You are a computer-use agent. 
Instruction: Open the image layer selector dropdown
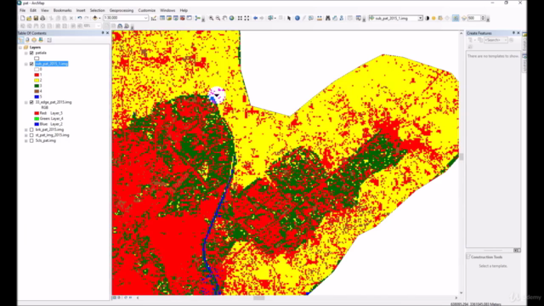[x=420, y=18]
